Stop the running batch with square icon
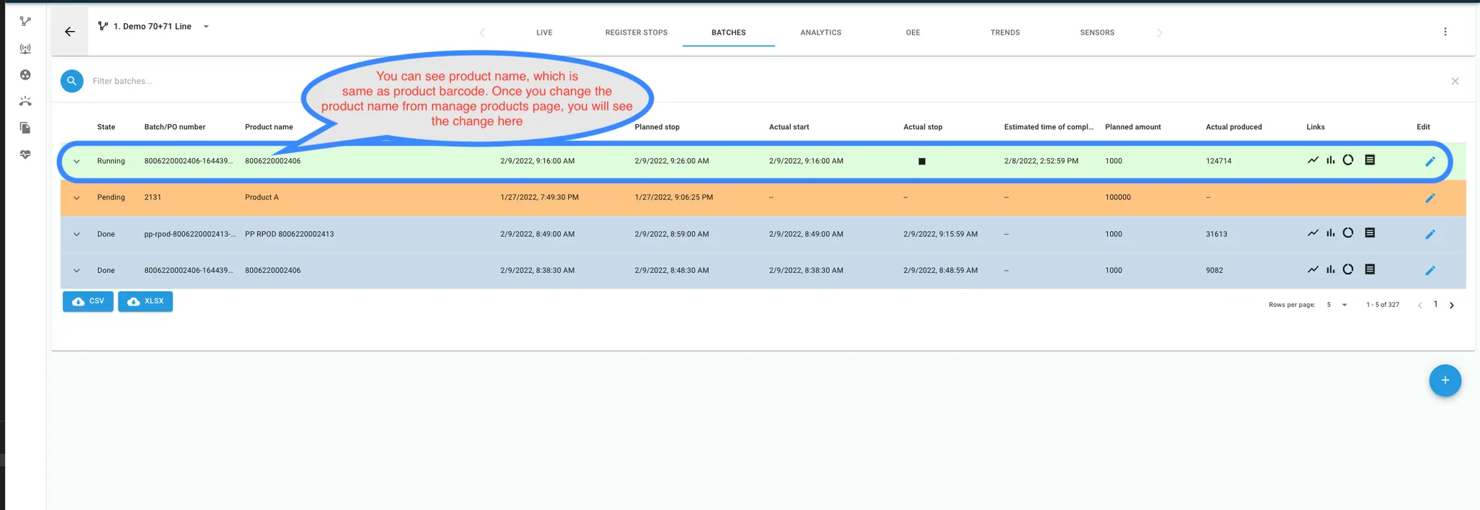 (x=921, y=161)
